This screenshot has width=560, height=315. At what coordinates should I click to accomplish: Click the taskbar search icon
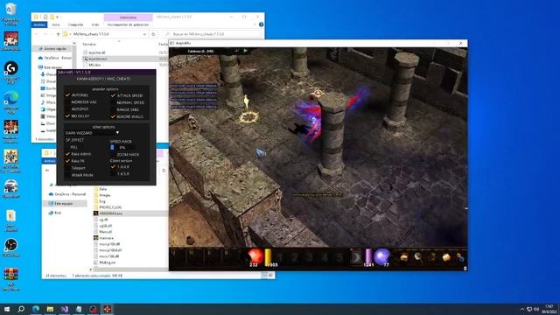[x=21, y=309]
